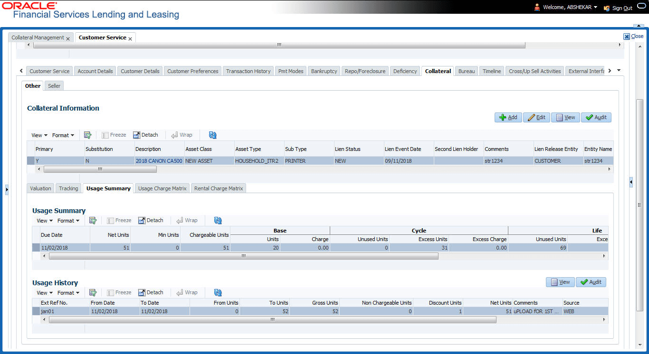Open the Welcome ABSHEKAR user dropdown
This screenshot has height=354, width=649.
(x=566, y=7)
